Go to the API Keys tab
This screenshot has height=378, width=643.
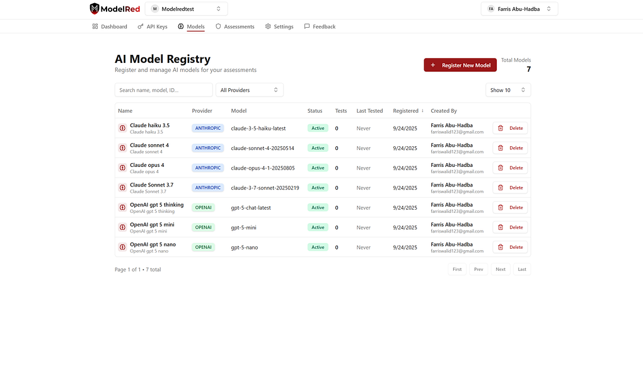(153, 26)
